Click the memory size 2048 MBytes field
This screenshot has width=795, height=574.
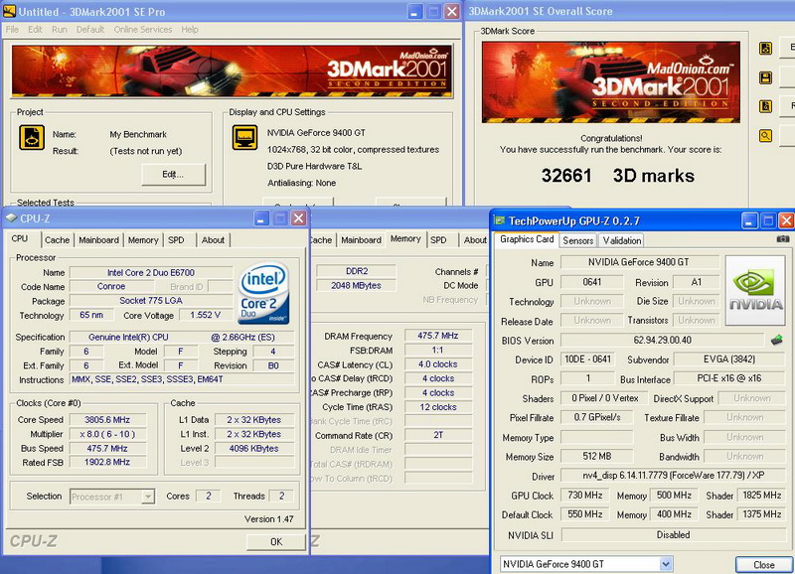[x=357, y=285]
